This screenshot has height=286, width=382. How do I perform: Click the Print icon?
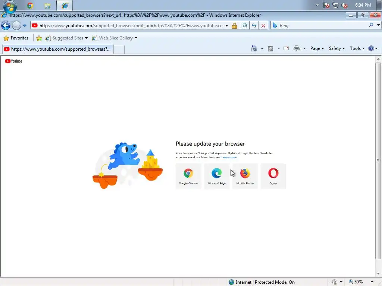(297, 48)
